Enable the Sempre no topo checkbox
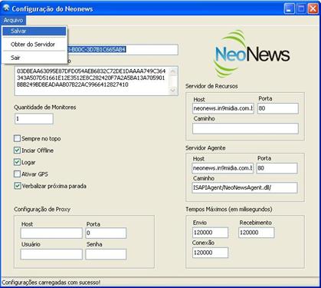 (x=17, y=139)
